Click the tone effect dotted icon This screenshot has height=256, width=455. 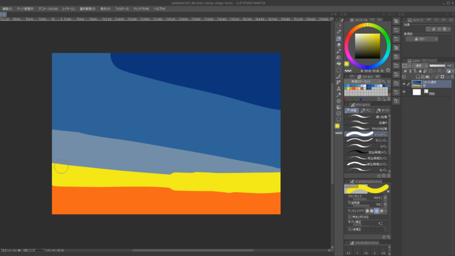tap(439, 29)
